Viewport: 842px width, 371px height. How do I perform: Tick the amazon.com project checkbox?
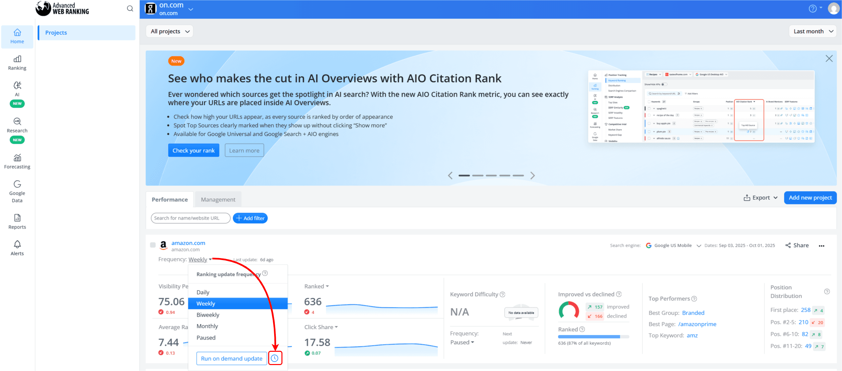[153, 245]
